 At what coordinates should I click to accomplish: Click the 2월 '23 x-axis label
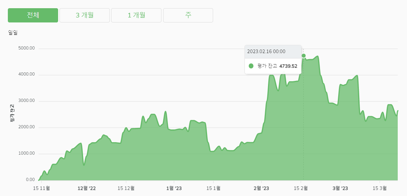[262, 188]
